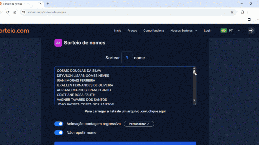Click the down arrow of the names list scrollbar
This screenshot has width=259, height=145.
pyautogui.click(x=194, y=100)
